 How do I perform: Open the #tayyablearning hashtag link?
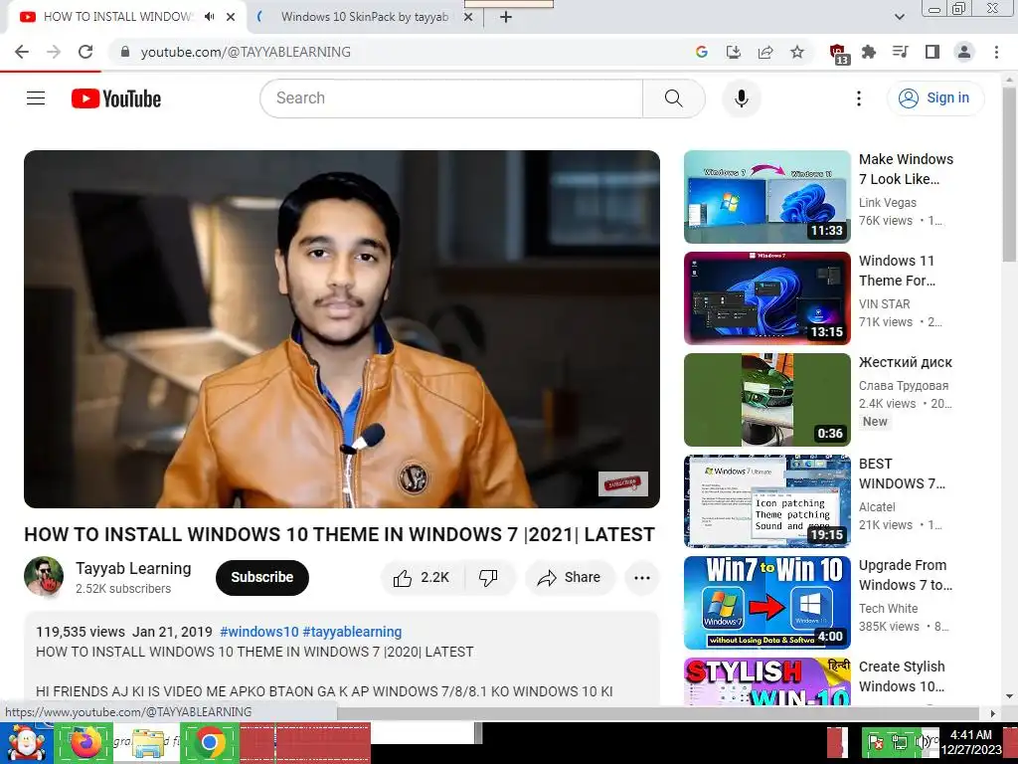[352, 632]
